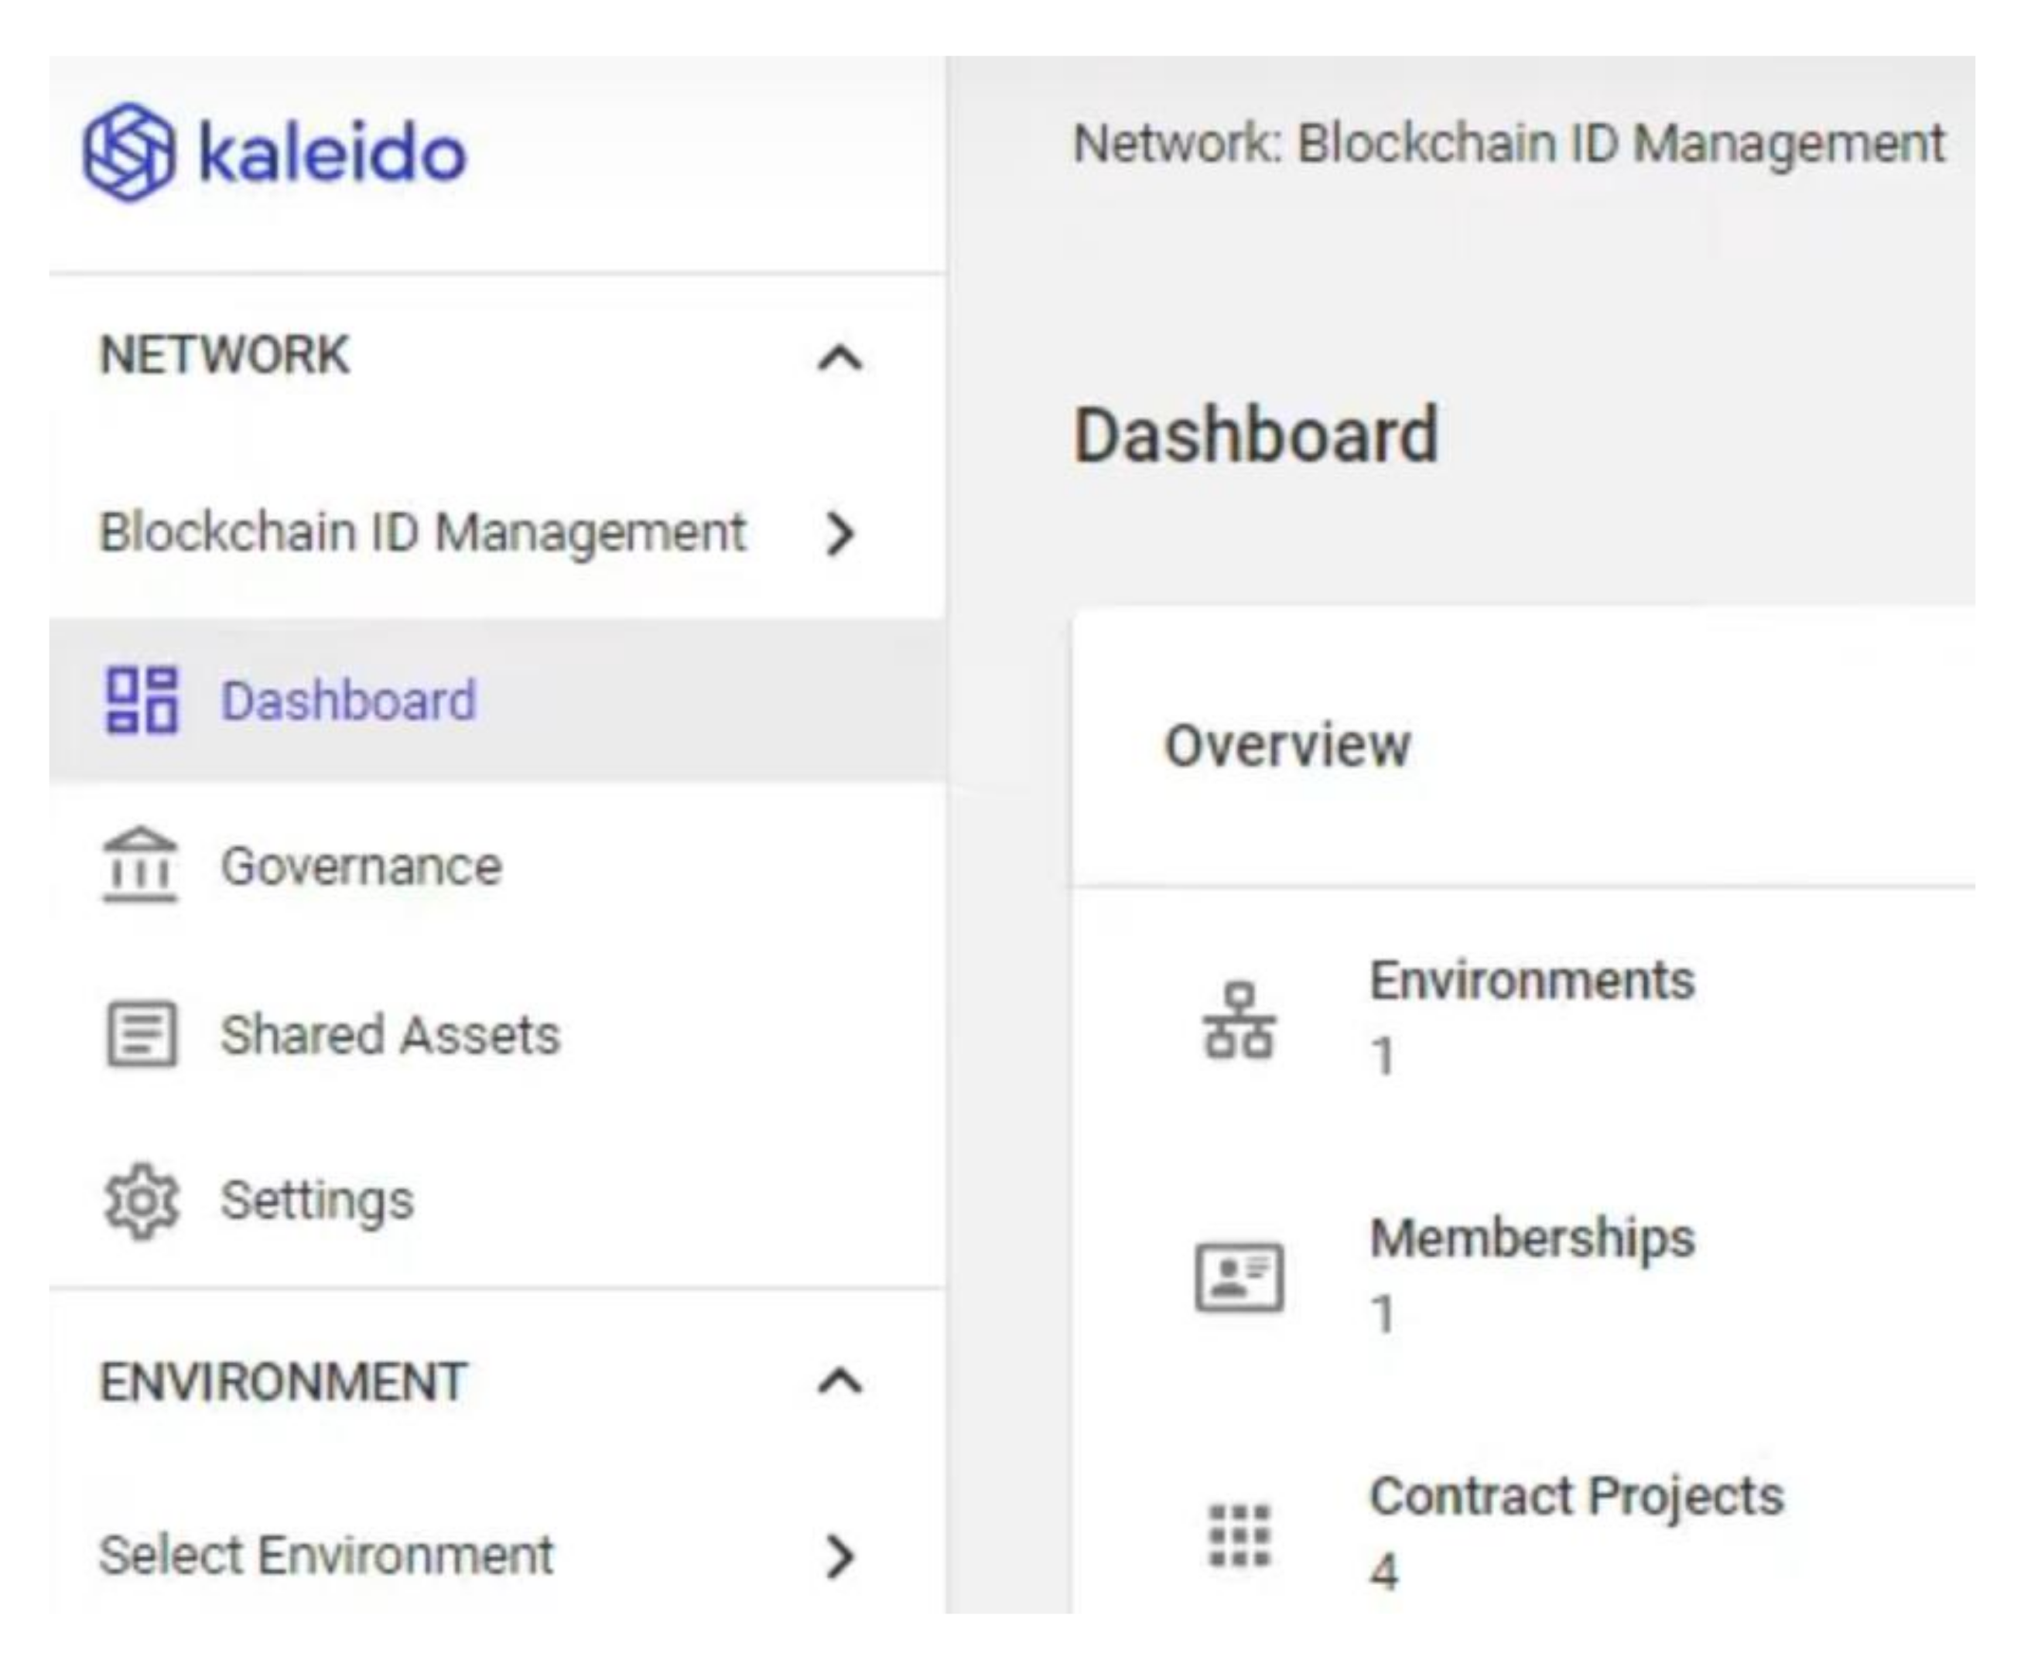
Task: Open Shared Assets from the sidebar
Action: [x=390, y=1035]
